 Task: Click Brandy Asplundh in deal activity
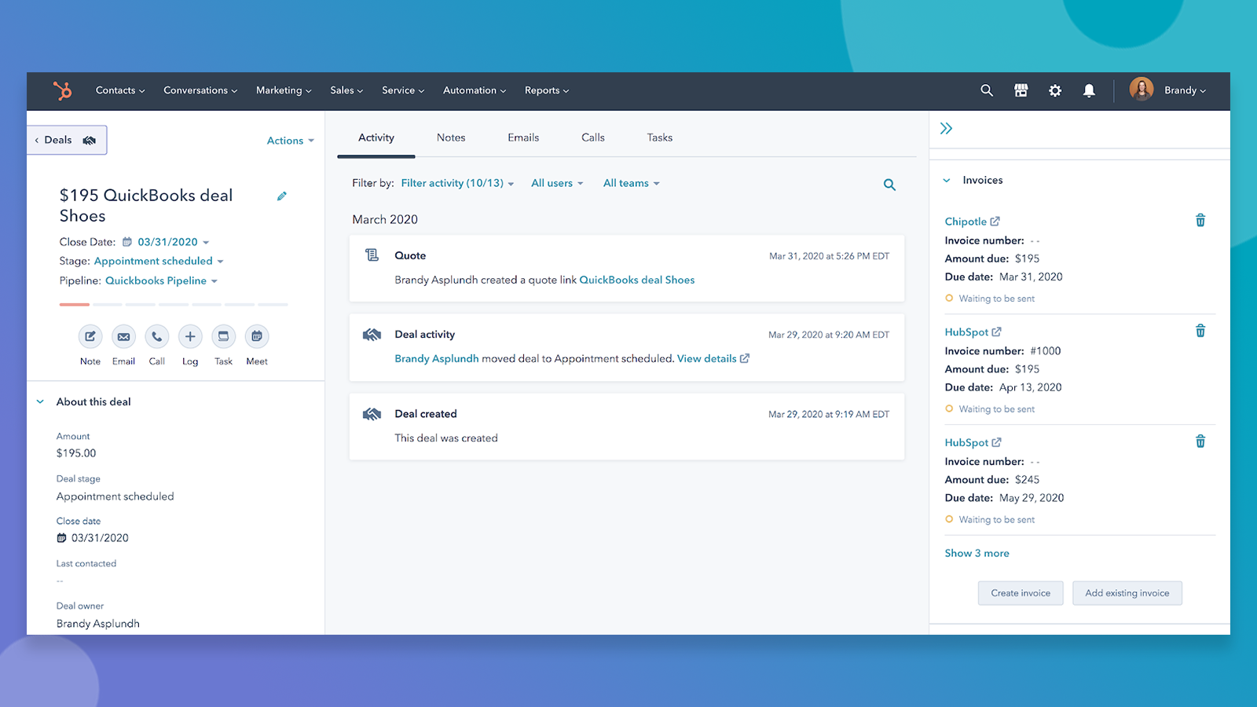click(x=437, y=358)
